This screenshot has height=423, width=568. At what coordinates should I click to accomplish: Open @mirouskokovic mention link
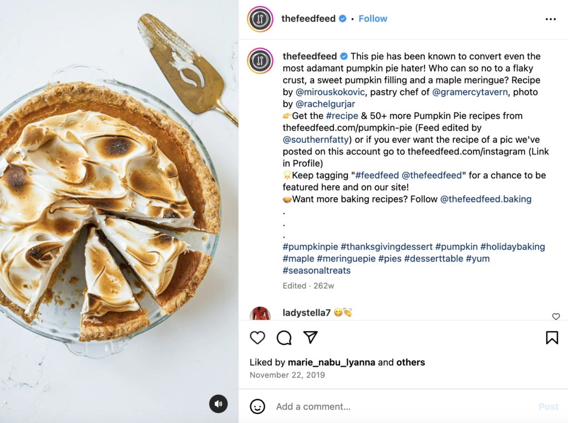[330, 92]
